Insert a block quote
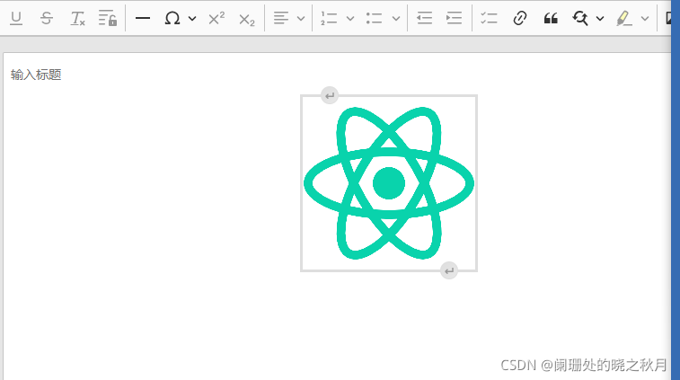 (551, 18)
